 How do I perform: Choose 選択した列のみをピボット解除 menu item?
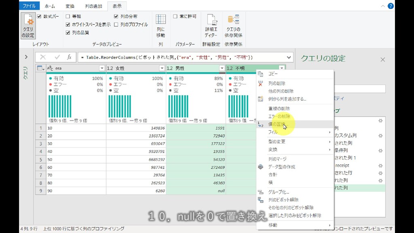click(295, 216)
